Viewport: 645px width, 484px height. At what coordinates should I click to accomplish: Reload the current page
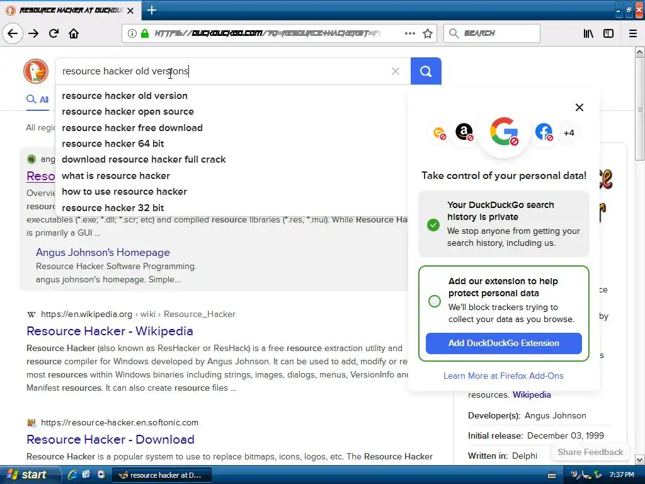coord(54,33)
